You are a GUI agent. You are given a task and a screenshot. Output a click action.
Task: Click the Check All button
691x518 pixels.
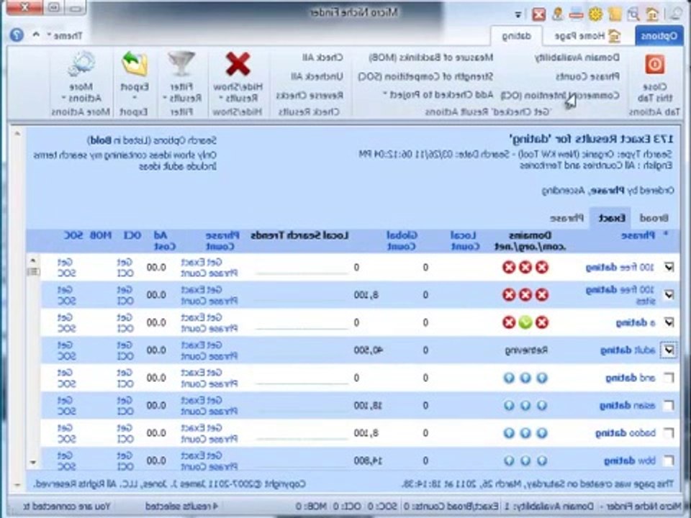(322, 58)
